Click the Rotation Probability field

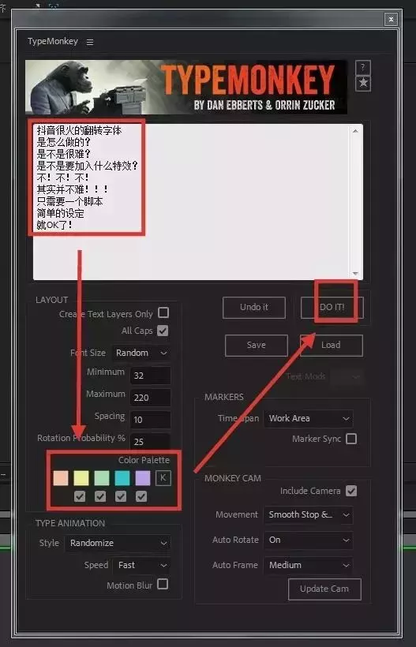[150, 442]
